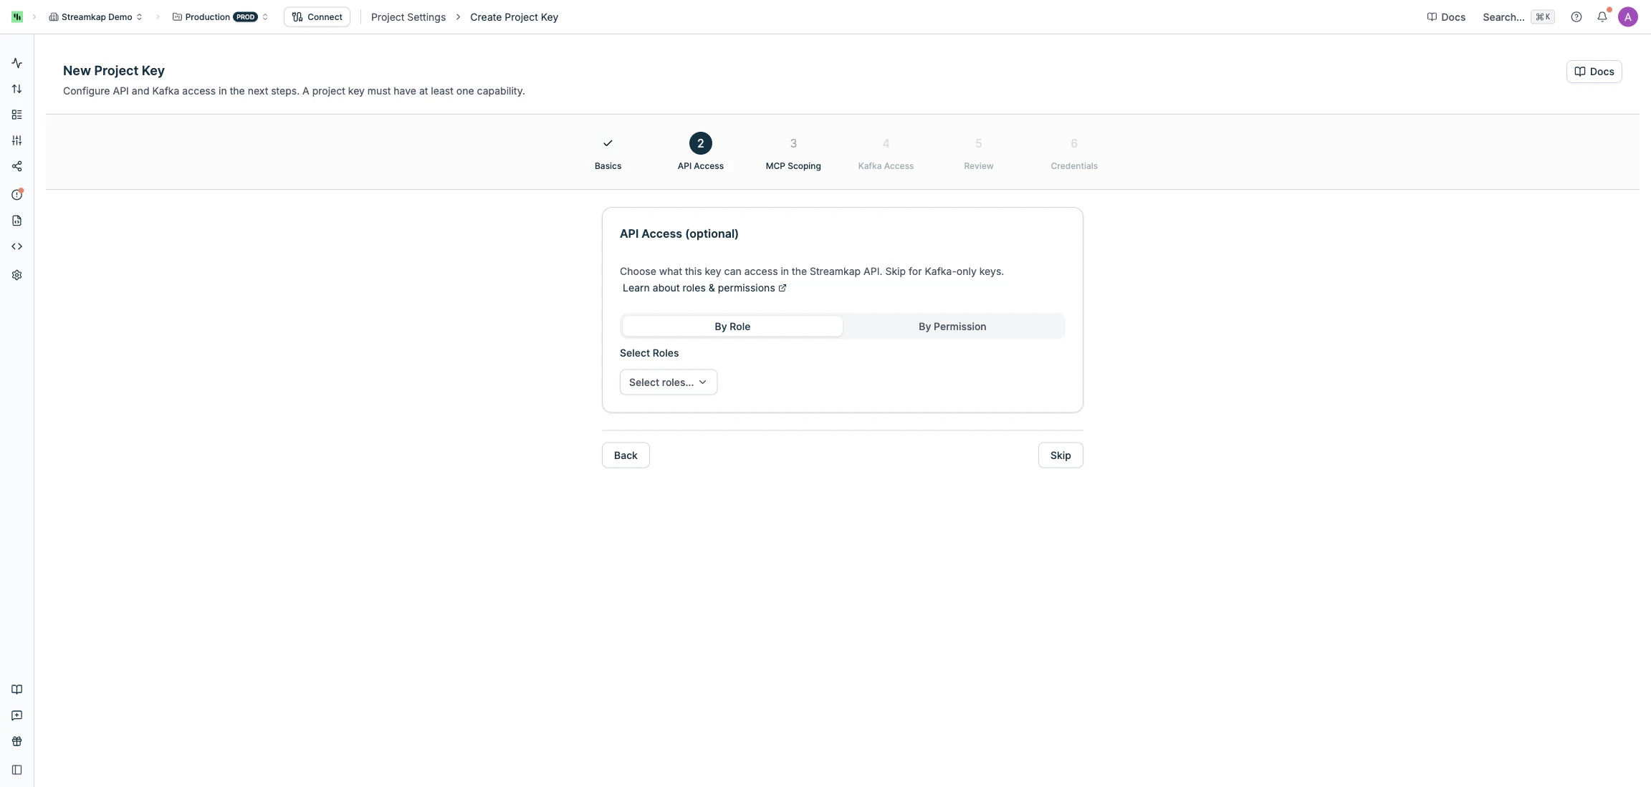Open the code snippet sidebar icon
The image size is (1651, 787).
pyautogui.click(x=16, y=246)
